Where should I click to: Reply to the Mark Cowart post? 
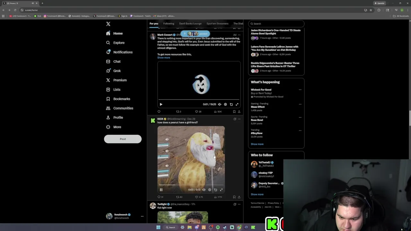pyautogui.click(x=159, y=112)
